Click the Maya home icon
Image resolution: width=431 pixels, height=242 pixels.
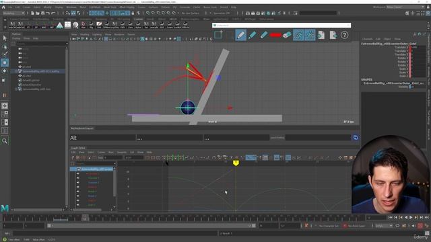tap(3, 7)
